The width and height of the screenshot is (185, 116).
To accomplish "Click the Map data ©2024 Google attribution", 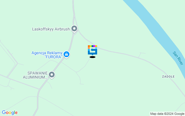I will pos(167,114).
